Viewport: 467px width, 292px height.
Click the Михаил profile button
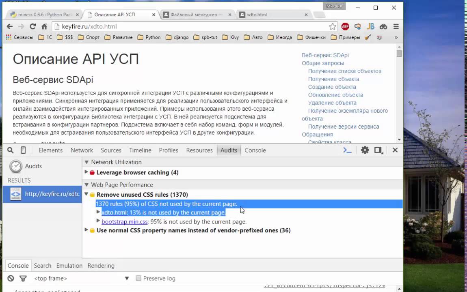[334, 6]
